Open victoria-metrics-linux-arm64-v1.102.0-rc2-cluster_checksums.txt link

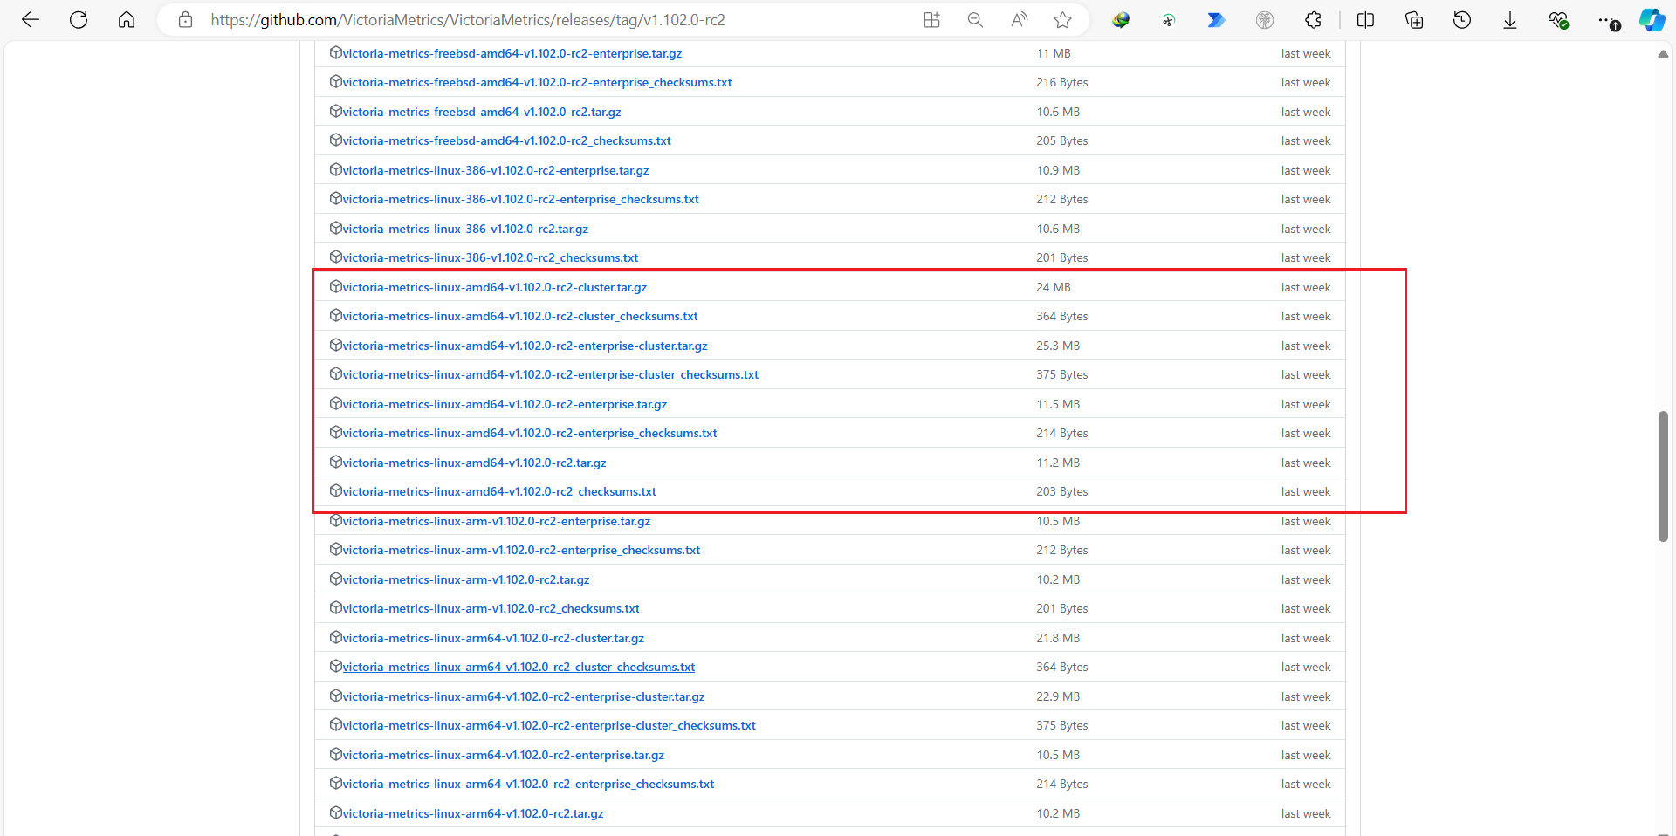point(519,667)
